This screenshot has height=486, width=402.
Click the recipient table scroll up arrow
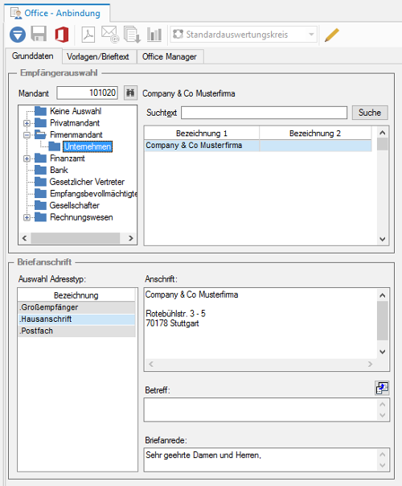pos(383,133)
